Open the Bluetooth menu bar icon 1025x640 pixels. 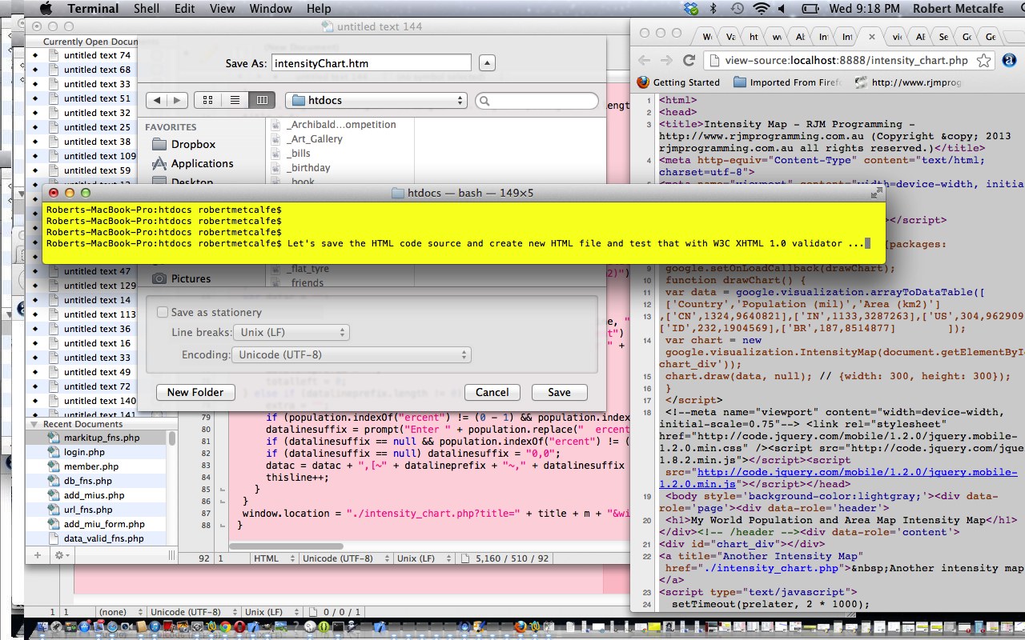[713, 9]
